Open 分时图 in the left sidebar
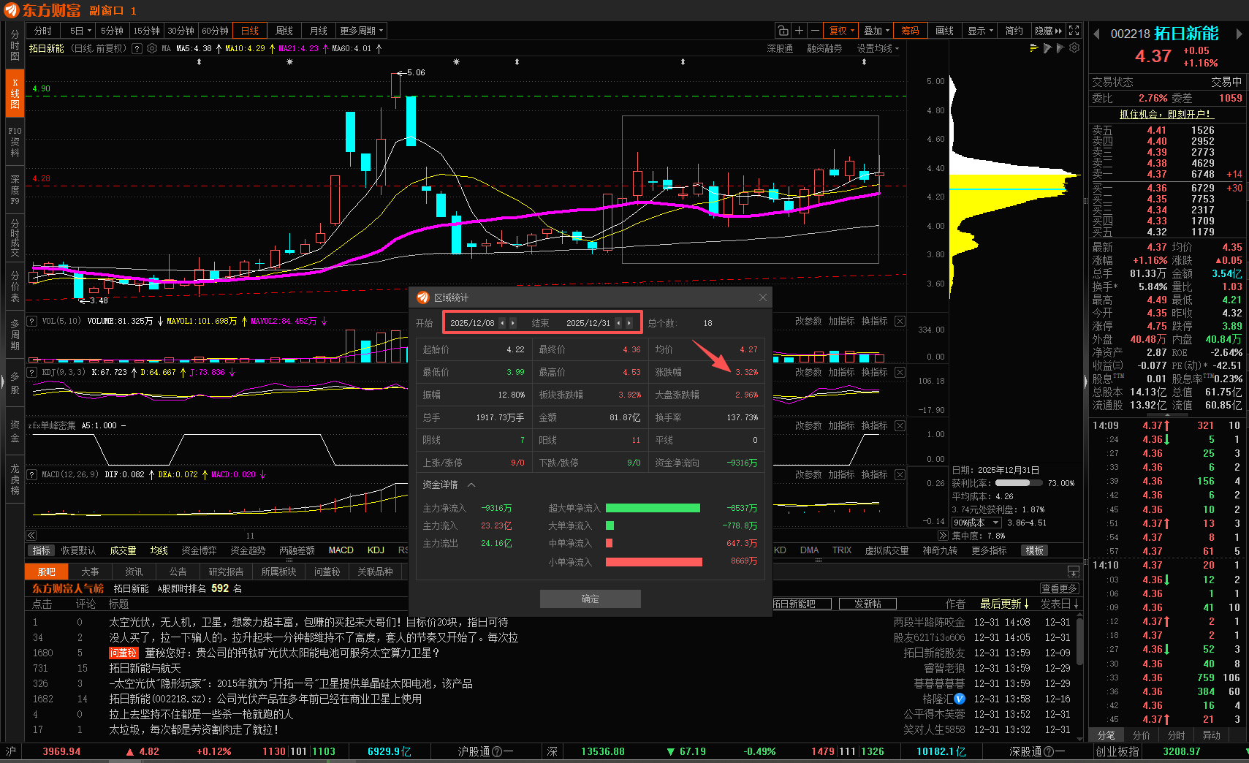The image size is (1249, 763). [15, 45]
